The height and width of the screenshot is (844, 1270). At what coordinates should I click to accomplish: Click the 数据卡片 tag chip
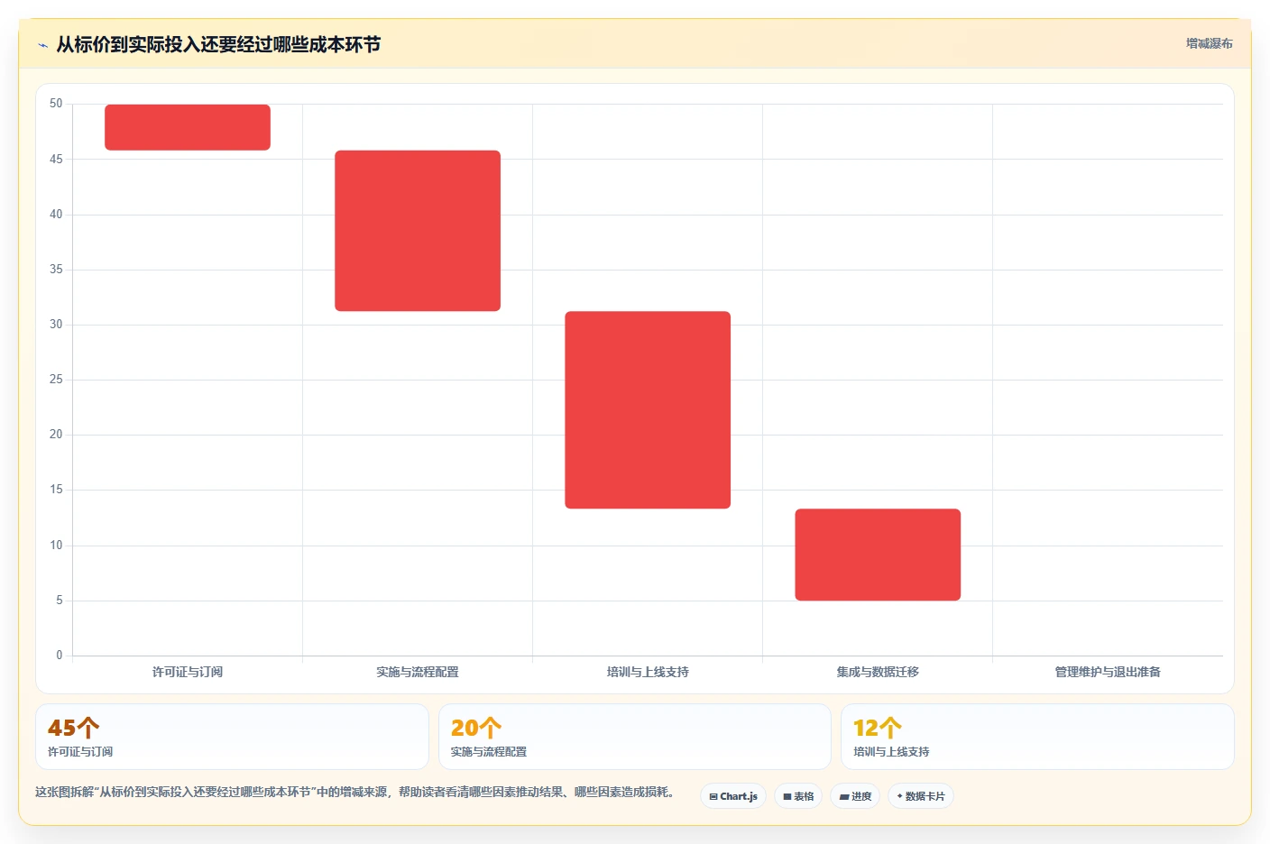click(x=921, y=796)
